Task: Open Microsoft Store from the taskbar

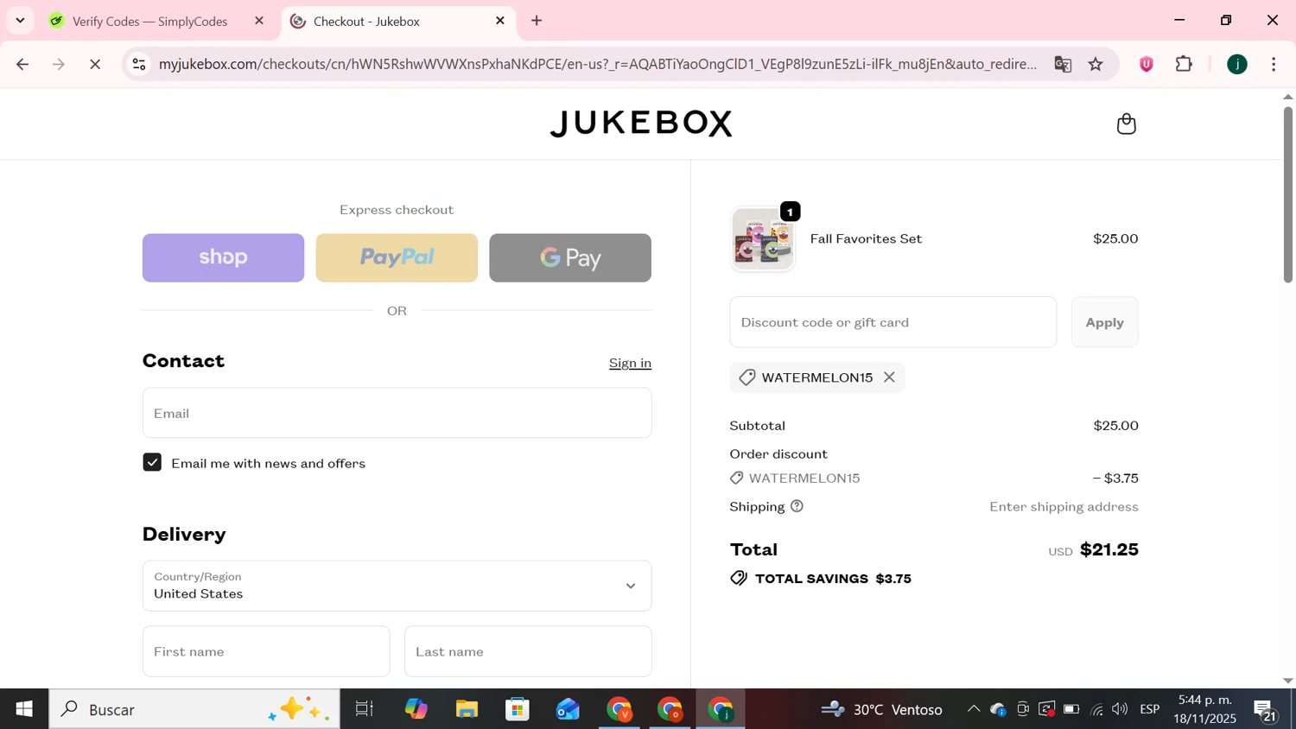Action: pos(518,709)
